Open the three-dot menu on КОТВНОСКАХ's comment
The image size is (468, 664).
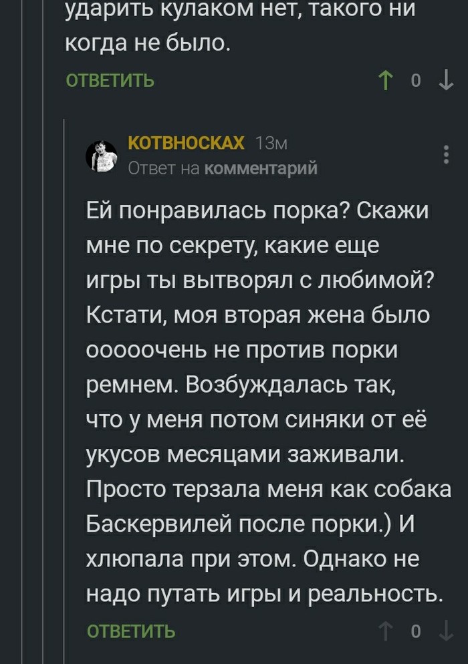446,154
